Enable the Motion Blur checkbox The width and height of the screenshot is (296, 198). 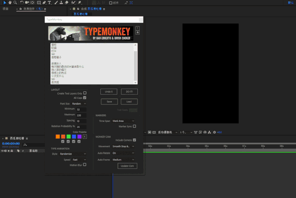[85, 164]
